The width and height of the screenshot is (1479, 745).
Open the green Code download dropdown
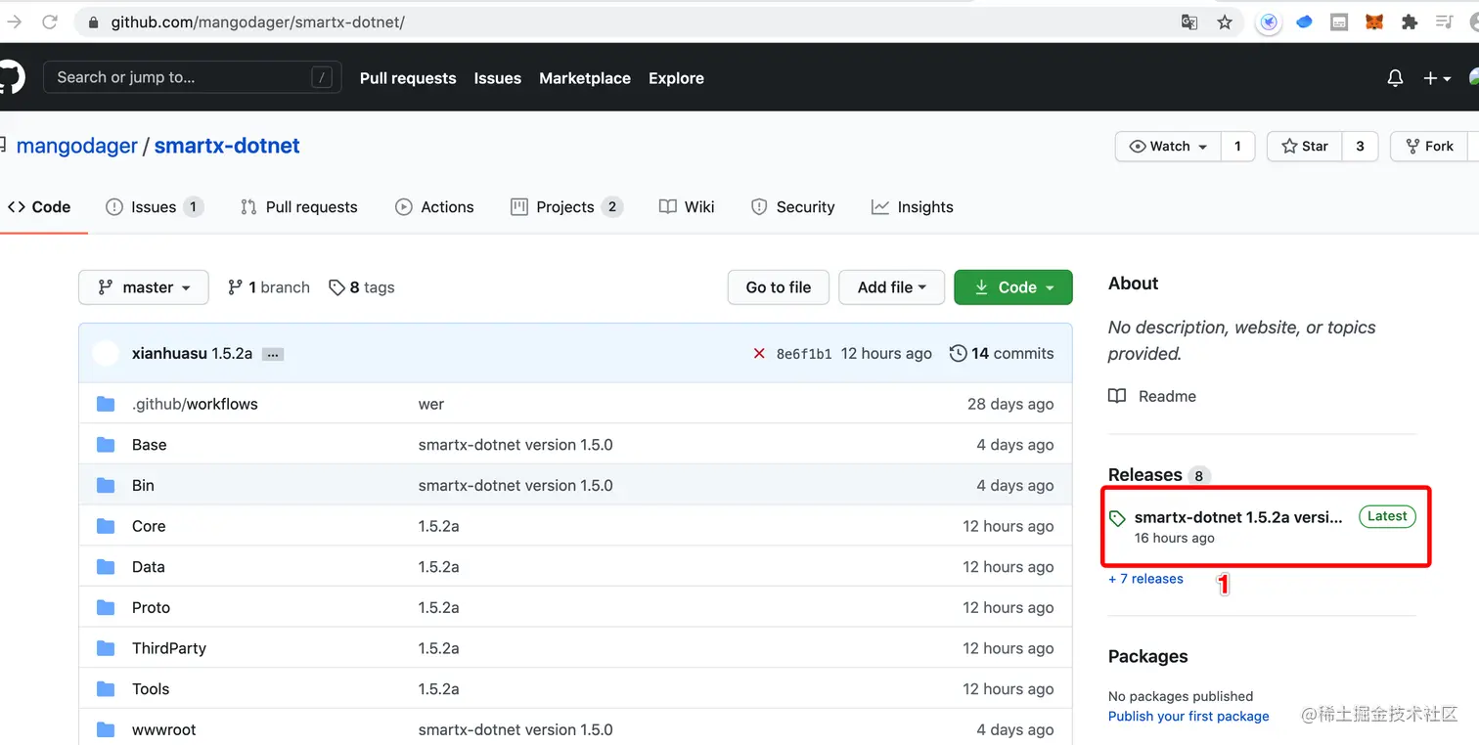click(1013, 287)
